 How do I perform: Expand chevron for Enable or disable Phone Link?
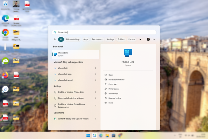click(96, 92)
